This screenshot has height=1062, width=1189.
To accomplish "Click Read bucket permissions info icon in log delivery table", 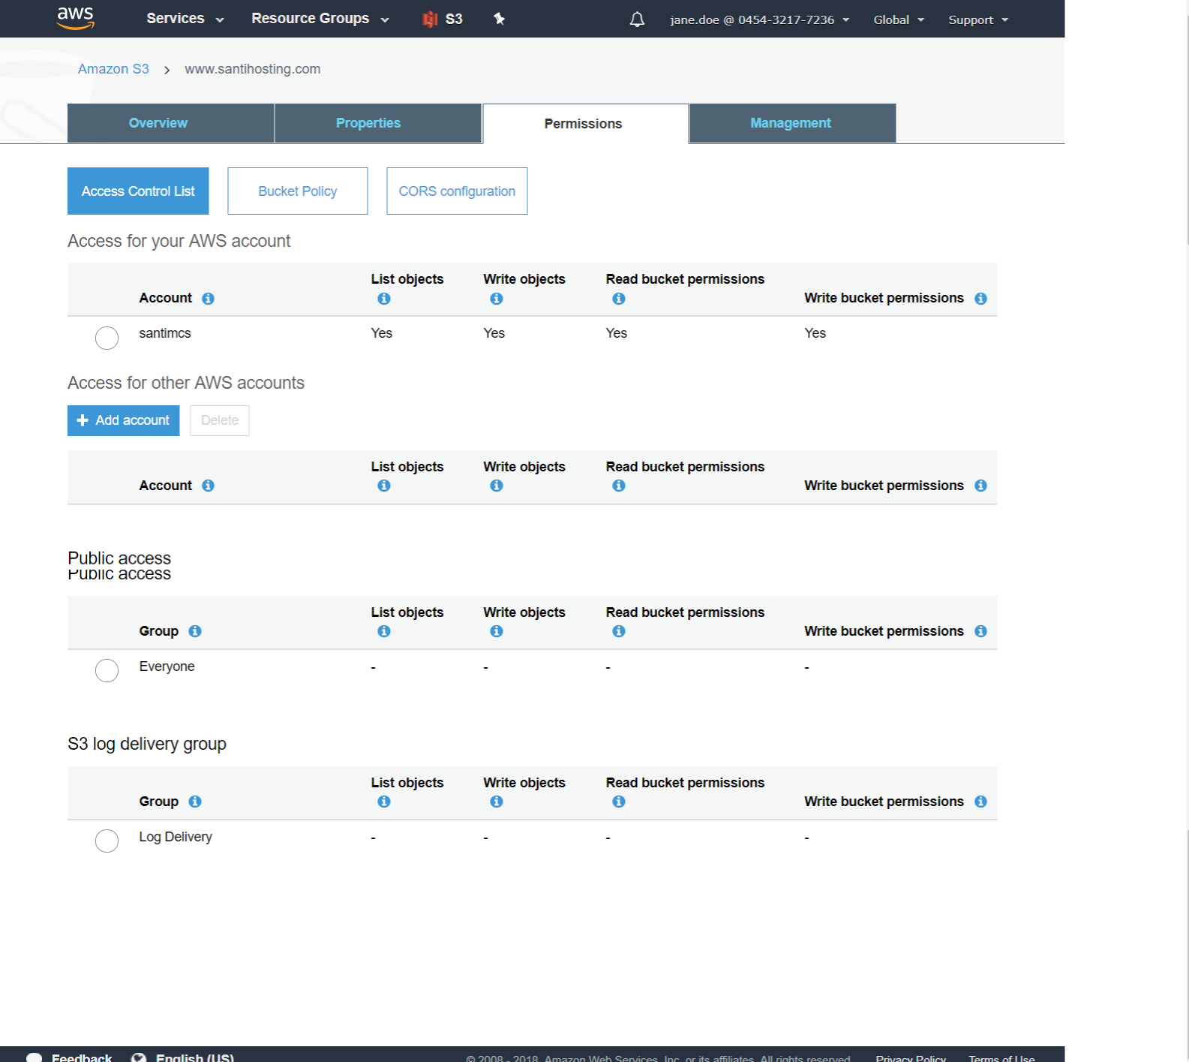I will [619, 802].
